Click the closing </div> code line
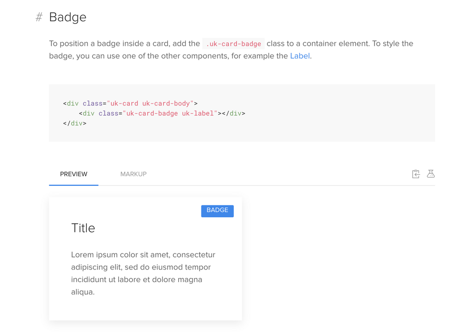462x332 pixels. point(75,123)
